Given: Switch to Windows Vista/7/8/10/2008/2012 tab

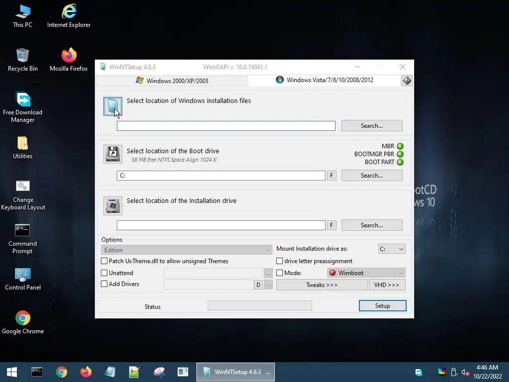Looking at the screenshot, I should [325, 80].
